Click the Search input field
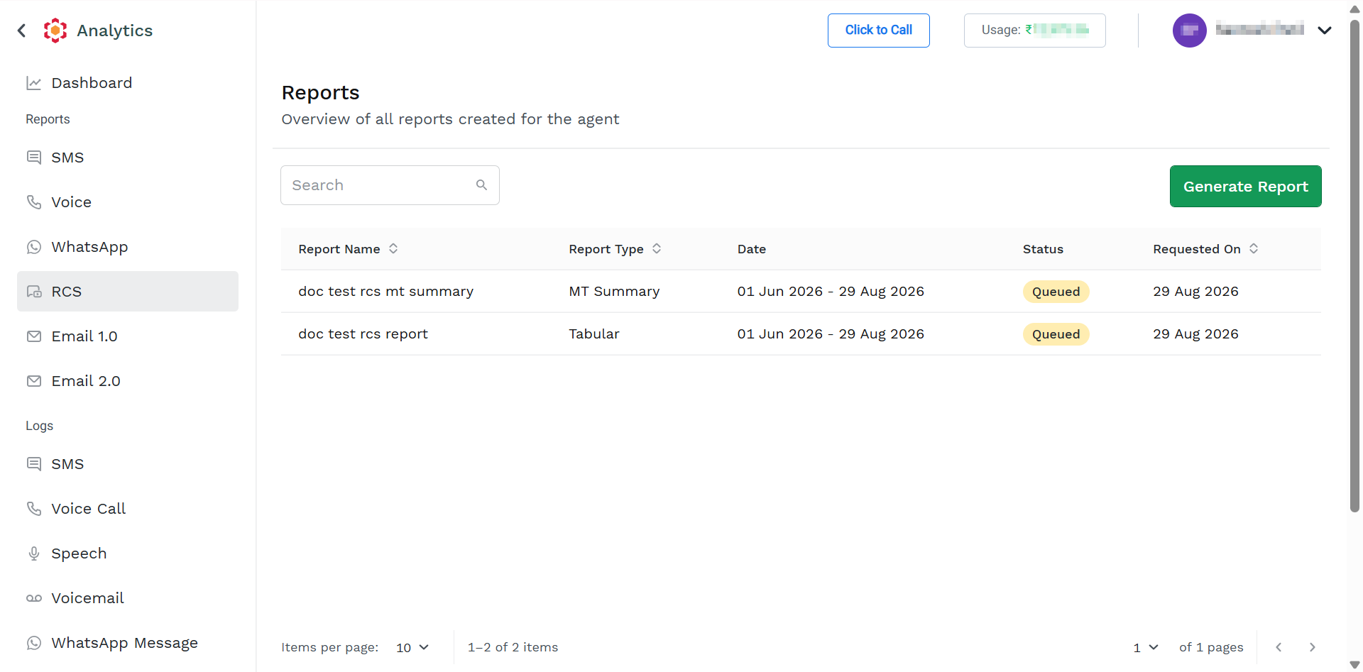This screenshot has width=1363, height=672. pos(390,185)
